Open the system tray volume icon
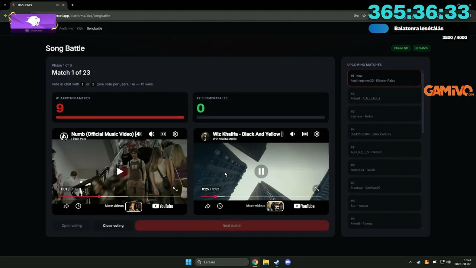This screenshot has height=268, width=476. click(448, 262)
